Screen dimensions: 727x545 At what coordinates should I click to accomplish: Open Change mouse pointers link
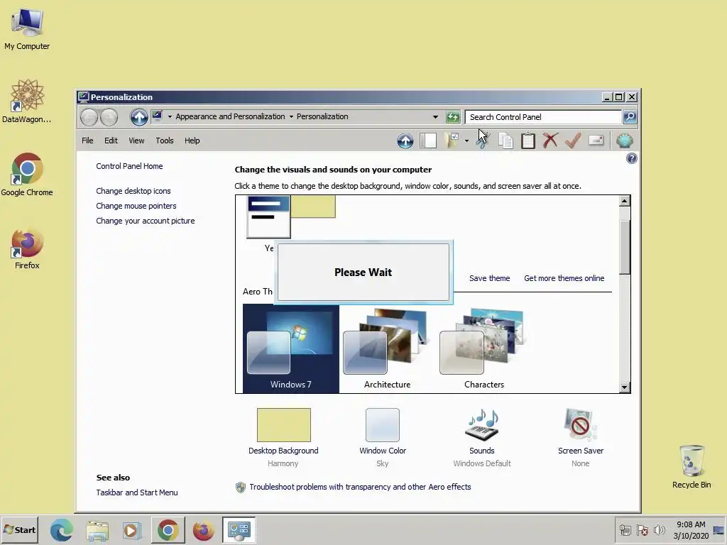coord(136,206)
